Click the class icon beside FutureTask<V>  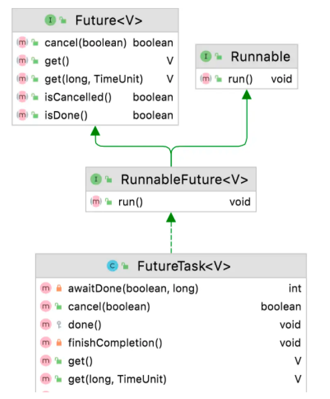112,266
